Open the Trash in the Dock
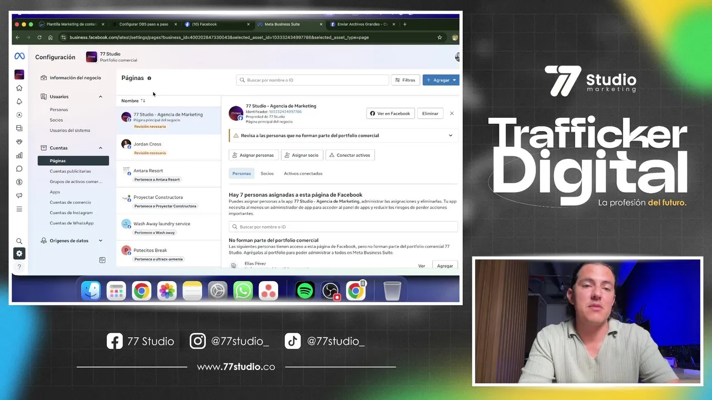712x400 pixels. [392, 291]
